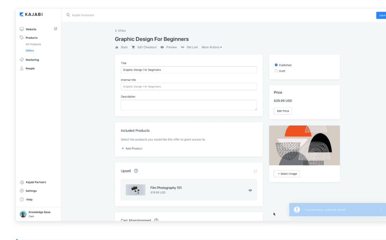The height and width of the screenshot is (240, 386).
Task: Open Offers submenu item
Action: (30, 50)
